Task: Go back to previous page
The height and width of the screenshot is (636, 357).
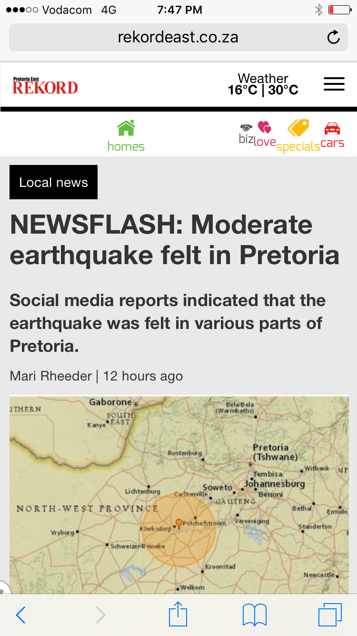Action: point(20,615)
